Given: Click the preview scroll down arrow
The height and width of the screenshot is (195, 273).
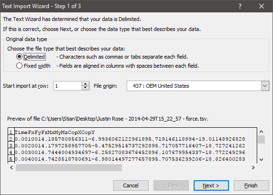Looking at the screenshot, I should (261, 159).
